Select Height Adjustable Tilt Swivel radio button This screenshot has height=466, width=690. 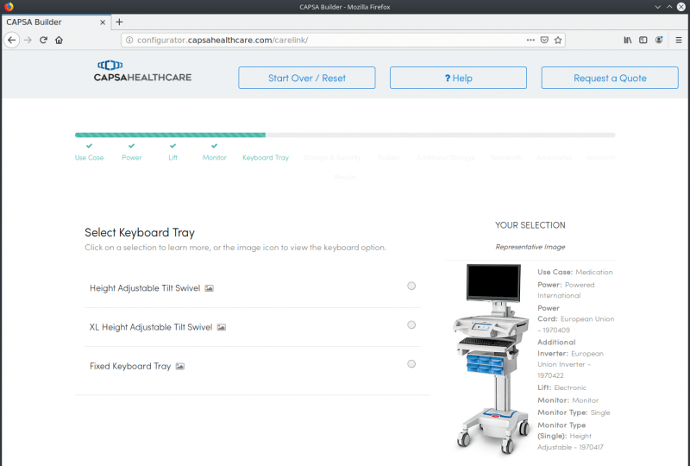tap(411, 286)
